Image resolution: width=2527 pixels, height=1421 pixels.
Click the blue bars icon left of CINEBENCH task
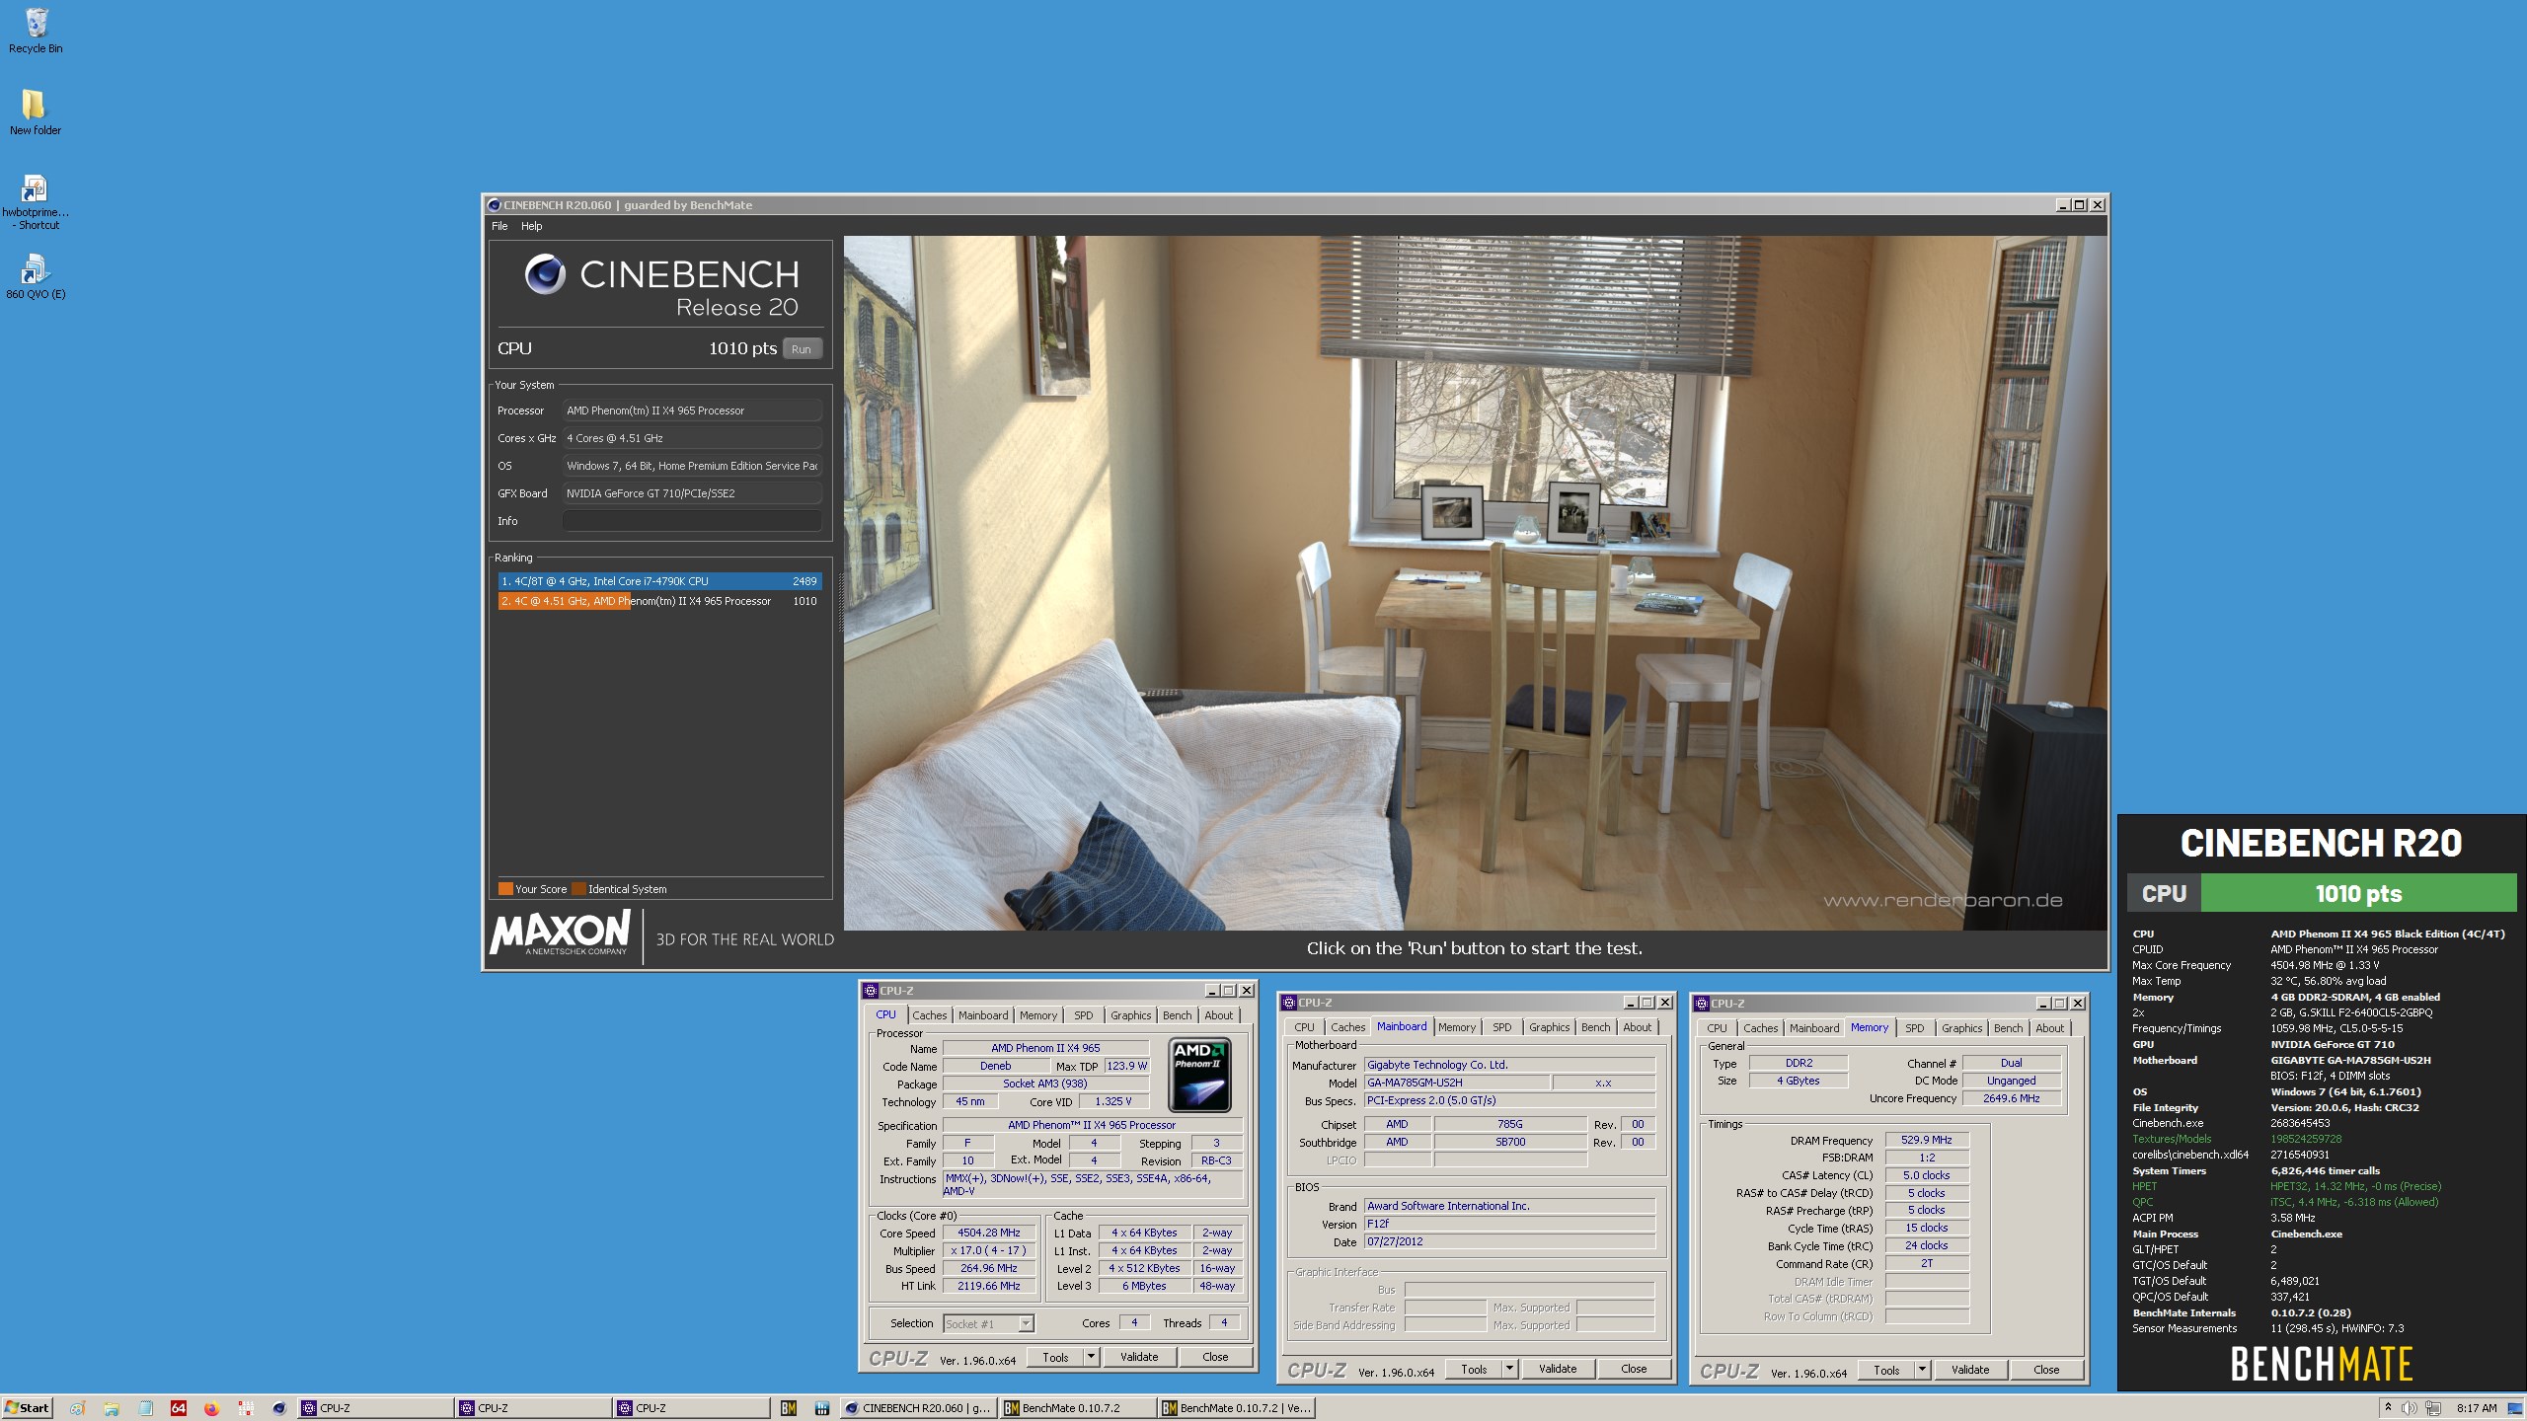(x=821, y=1408)
